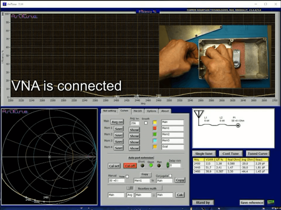Open the Mem1 source dropdown for Copy
The image size is (281, 210).
(142, 181)
